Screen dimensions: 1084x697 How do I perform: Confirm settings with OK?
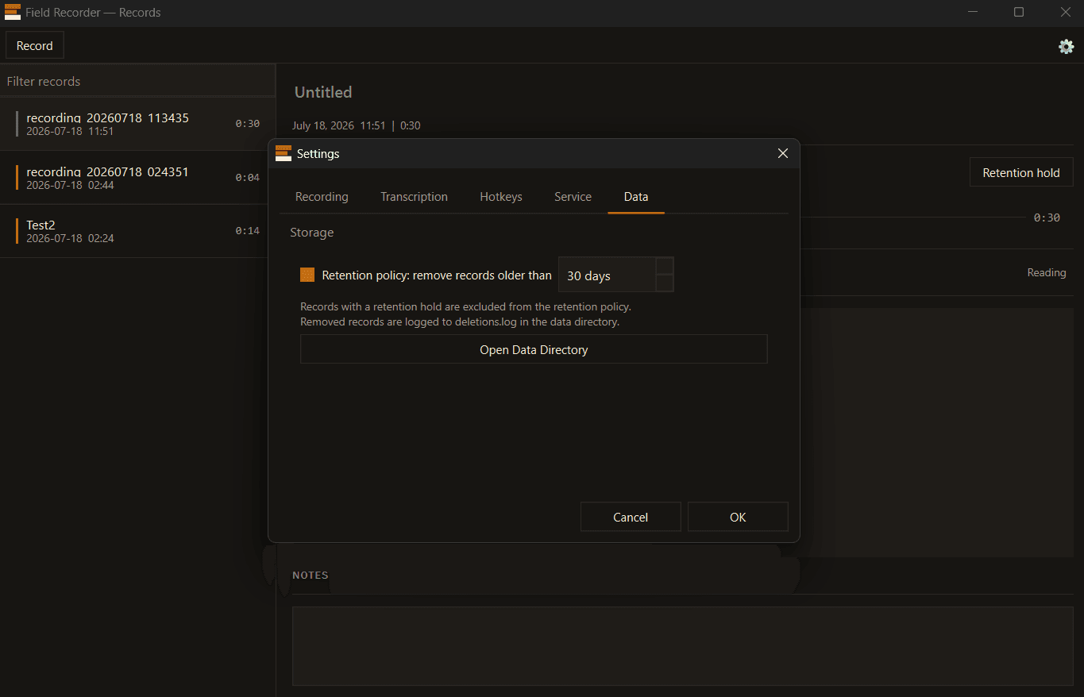[738, 517]
